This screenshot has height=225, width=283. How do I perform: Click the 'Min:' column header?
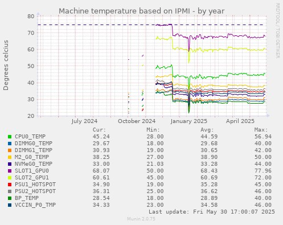153,130
